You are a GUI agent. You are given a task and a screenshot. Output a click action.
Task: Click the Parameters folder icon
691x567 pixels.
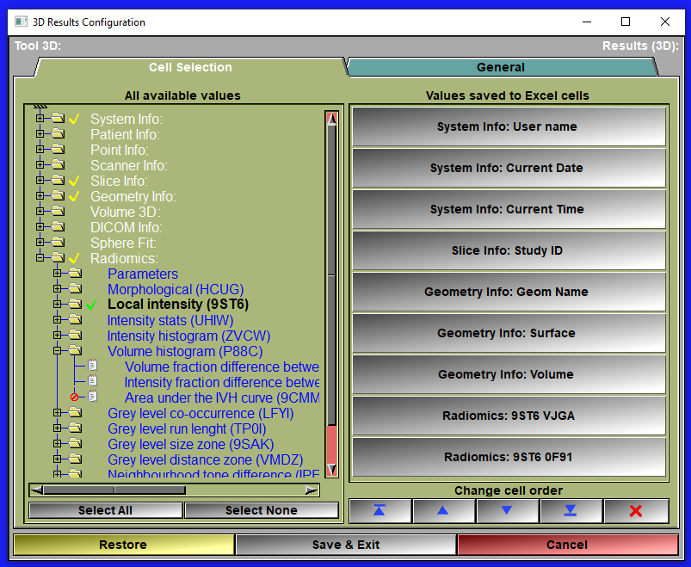click(x=76, y=273)
